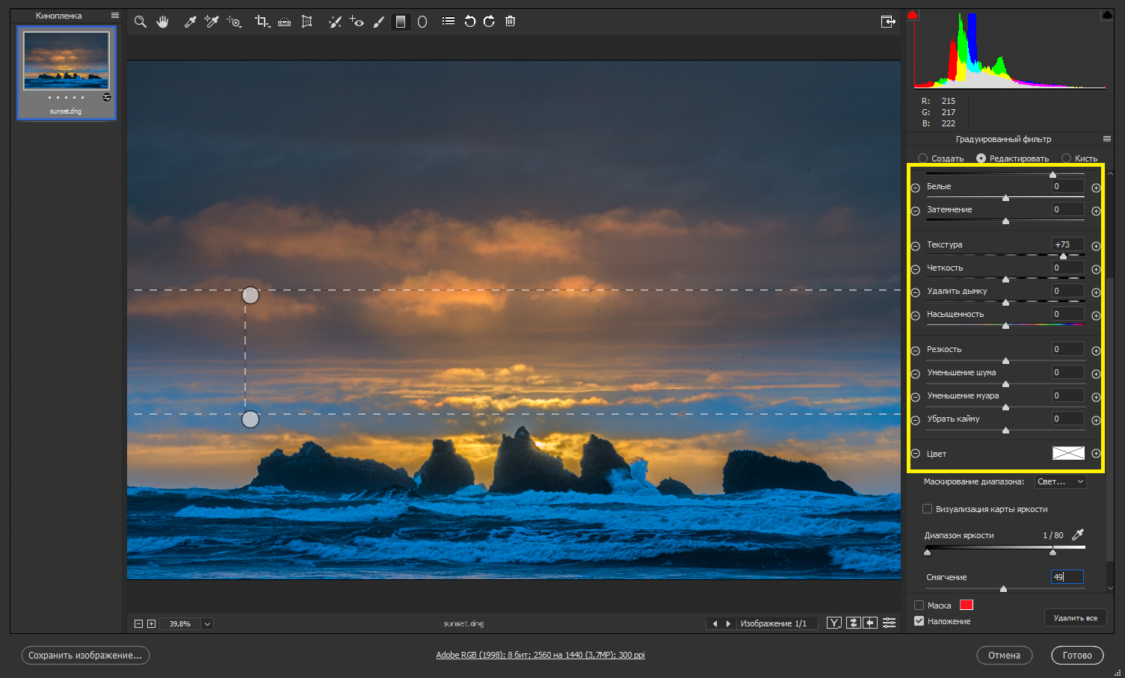Enable the Маска checkbox
The width and height of the screenshot is (1125, 678).
tap(919, 605)
